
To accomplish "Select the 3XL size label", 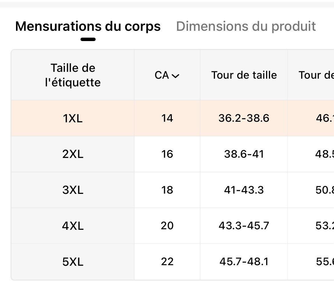I will tap(73, 190).
